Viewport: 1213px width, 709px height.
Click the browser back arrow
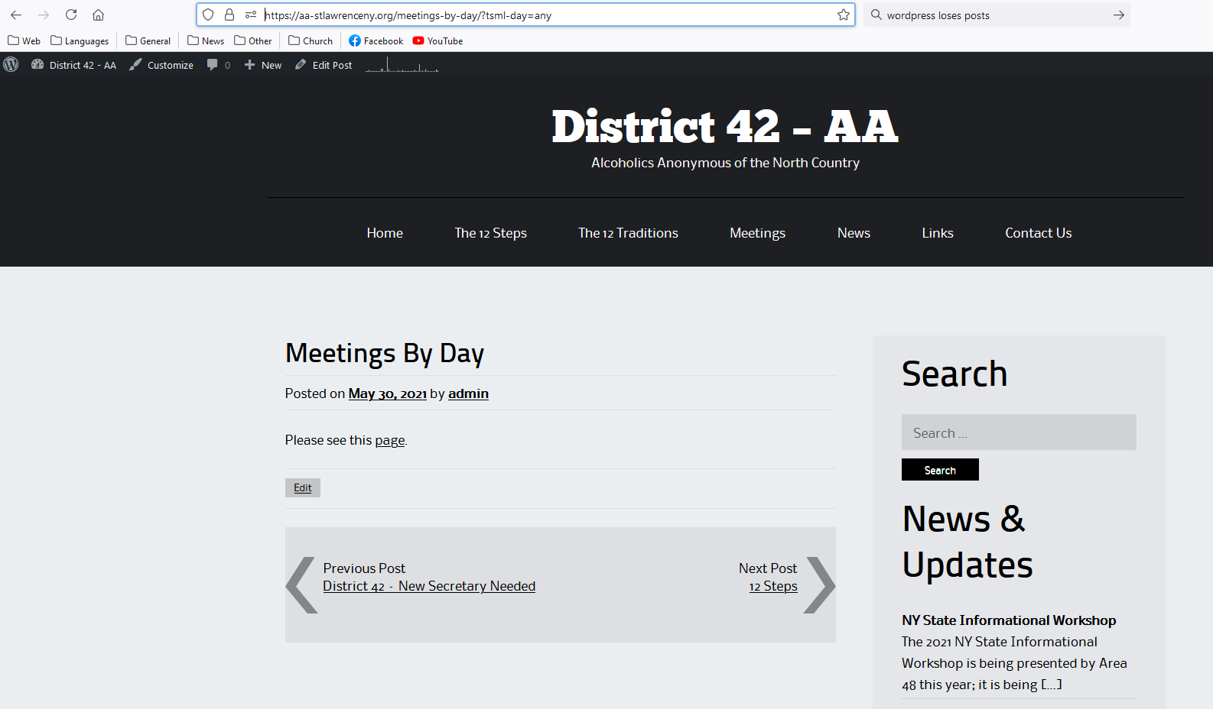coord(16,15)
